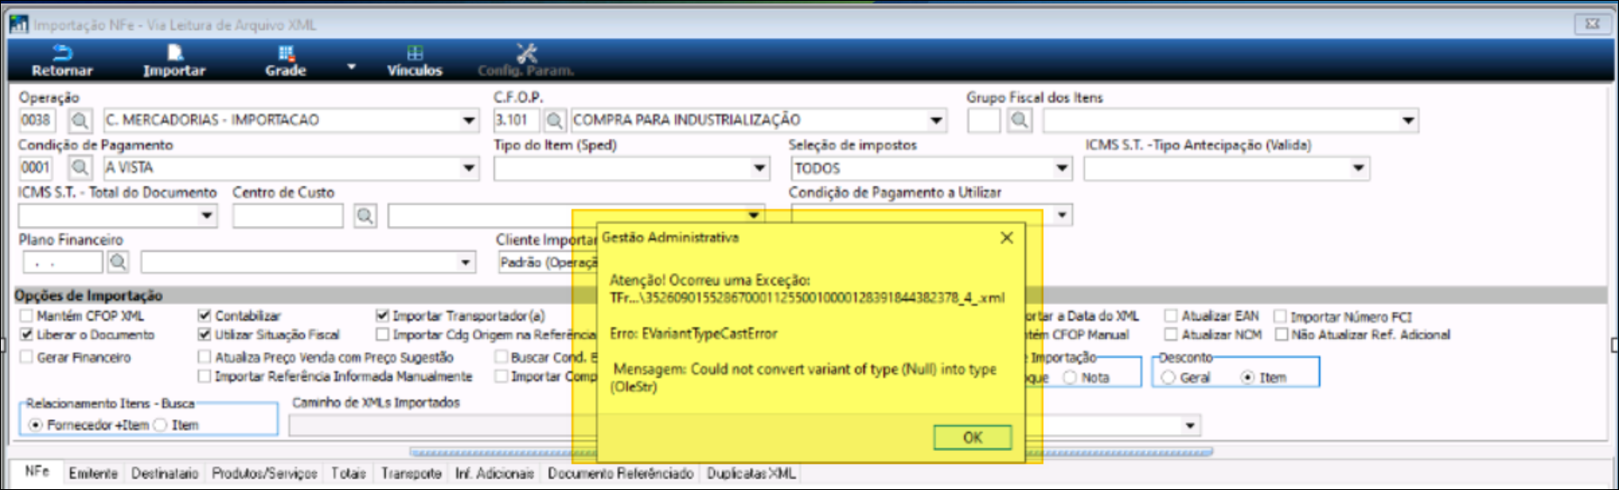The height and width of the screenshot is (490, 1619).
Task: Search Plano Financeiro magnifier icon
Action: tap(118, 261)
